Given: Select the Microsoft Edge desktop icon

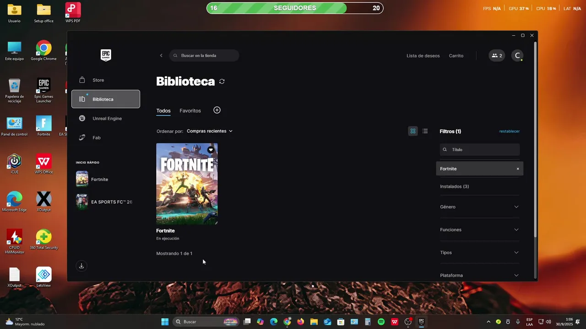Looking at the screenshot, I should [x=14, y=202].
